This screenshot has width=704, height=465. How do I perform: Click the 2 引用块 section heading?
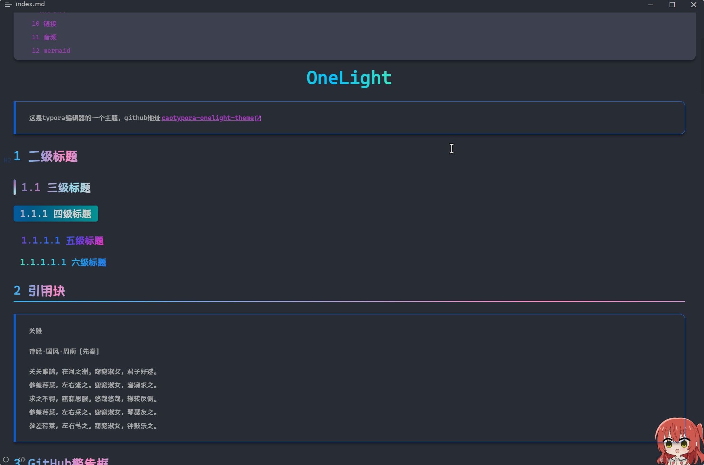click(46, 291)
